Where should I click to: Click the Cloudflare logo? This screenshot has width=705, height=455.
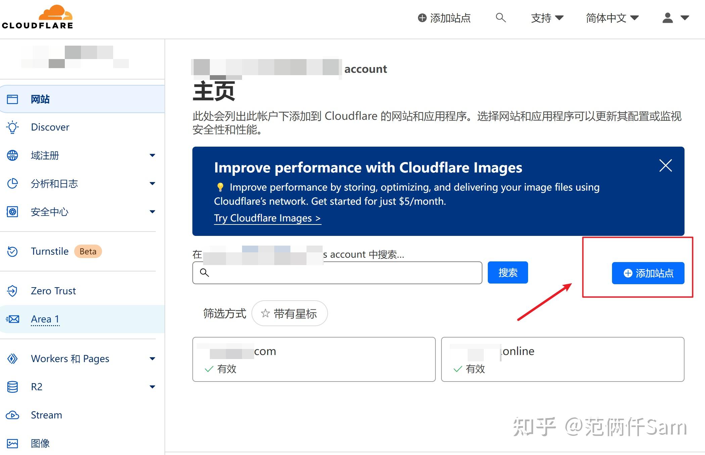pos(37,17)
